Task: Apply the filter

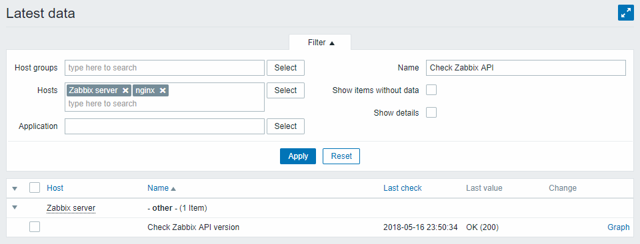Action: (298, 156)
